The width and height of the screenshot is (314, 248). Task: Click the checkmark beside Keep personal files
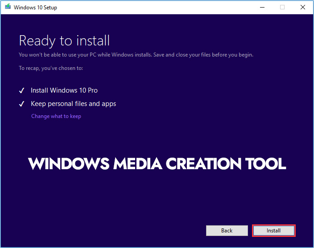click(x=21, y=104)
